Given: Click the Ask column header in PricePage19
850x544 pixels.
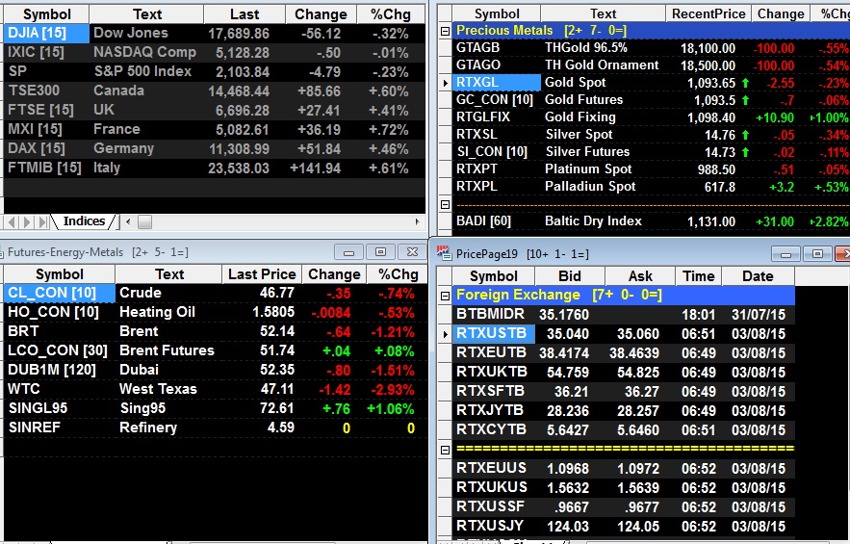Looking at the screenshot, I should click(640, 276).
